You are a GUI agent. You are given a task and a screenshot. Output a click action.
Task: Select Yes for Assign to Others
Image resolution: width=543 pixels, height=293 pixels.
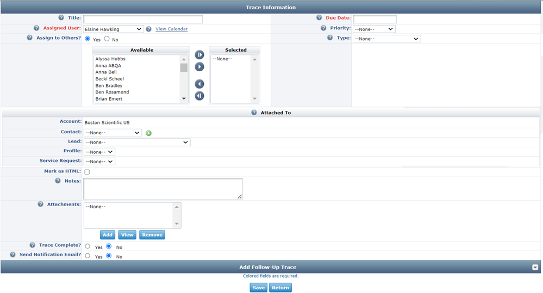[x=88, y=39]
